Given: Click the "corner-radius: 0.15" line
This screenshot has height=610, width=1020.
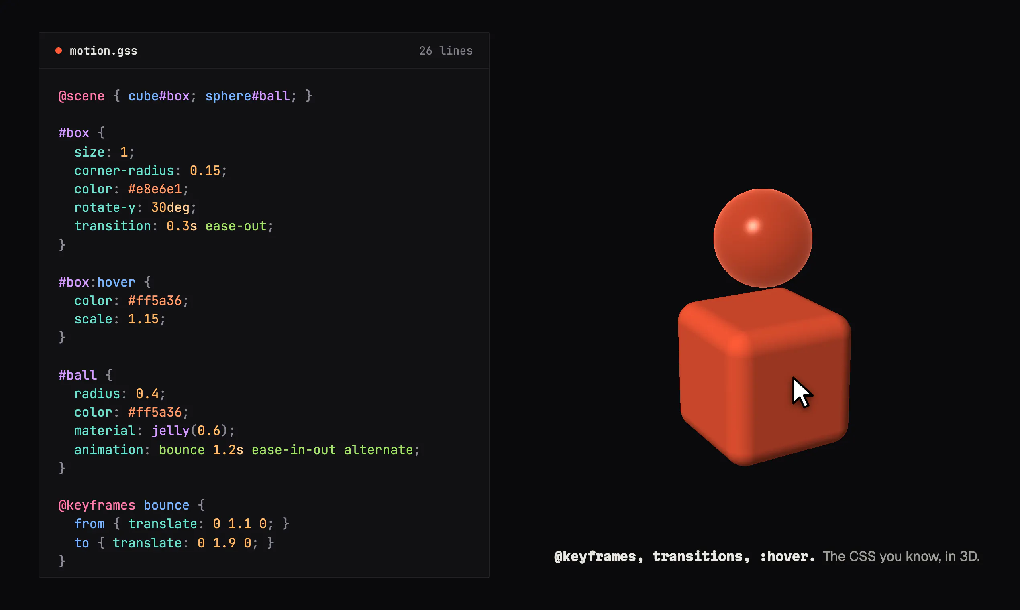Looking at the screenshot, I should pos(151,171).
